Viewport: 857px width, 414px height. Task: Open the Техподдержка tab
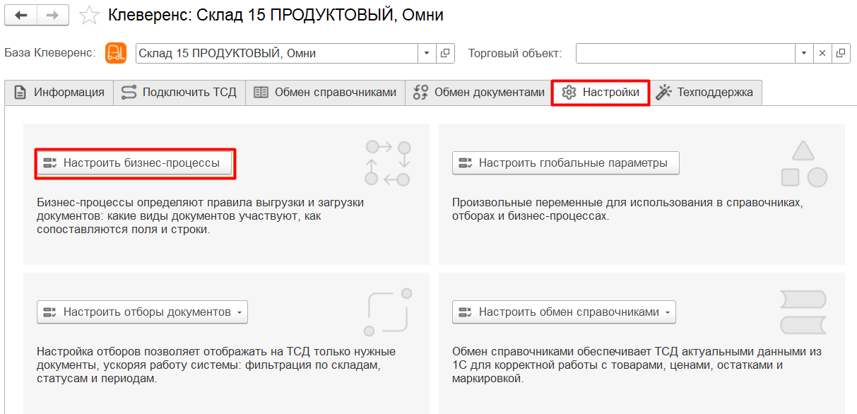[705, 93]
